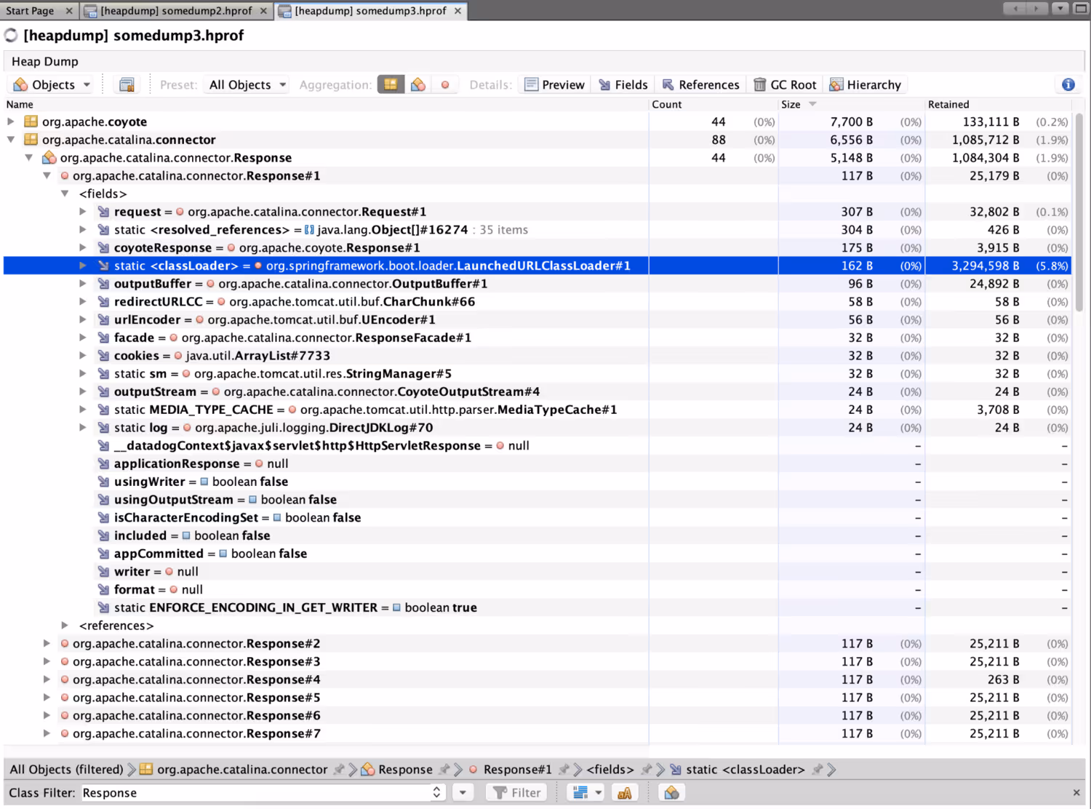The height and width of the screenshot is (809, 1091).
Task: Open the Objects view dropdown
Action: tap(52, 84)
